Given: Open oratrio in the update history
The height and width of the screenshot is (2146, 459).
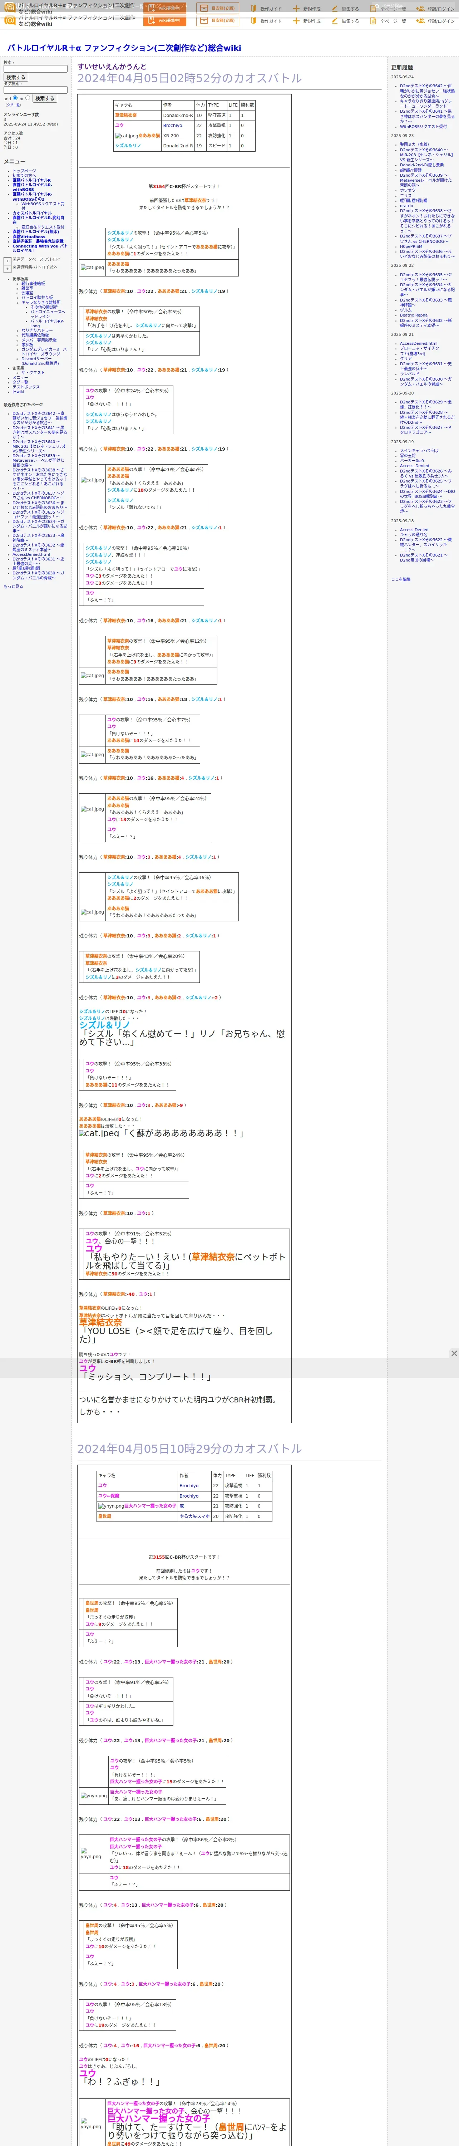Looking at the screenshot, I should (406, 206).
